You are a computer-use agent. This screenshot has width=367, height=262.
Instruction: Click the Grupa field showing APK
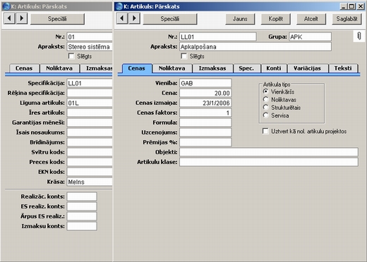[310, 37]
